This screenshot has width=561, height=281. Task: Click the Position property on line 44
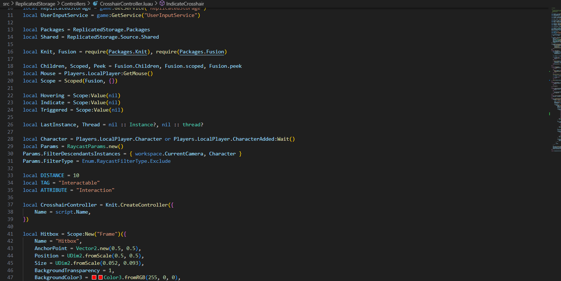pos(46,256)
